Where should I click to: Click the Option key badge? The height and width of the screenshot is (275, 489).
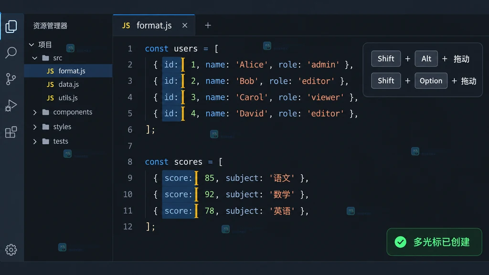(431, 81)
